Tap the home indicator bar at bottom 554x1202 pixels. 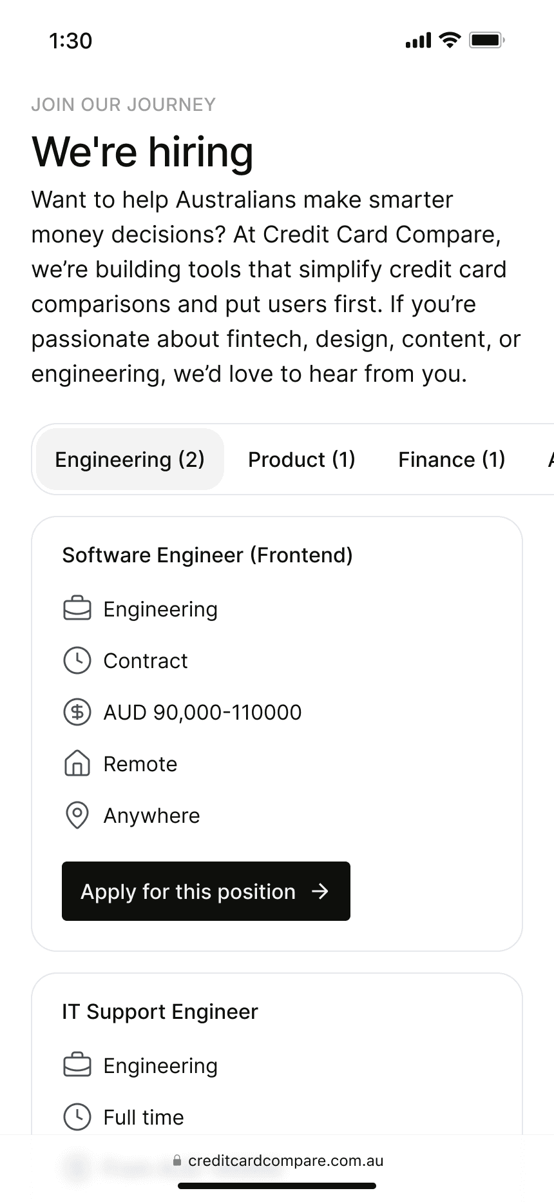click(x=277, y=1186)
